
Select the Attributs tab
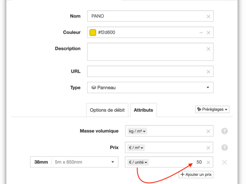point(143,110)
